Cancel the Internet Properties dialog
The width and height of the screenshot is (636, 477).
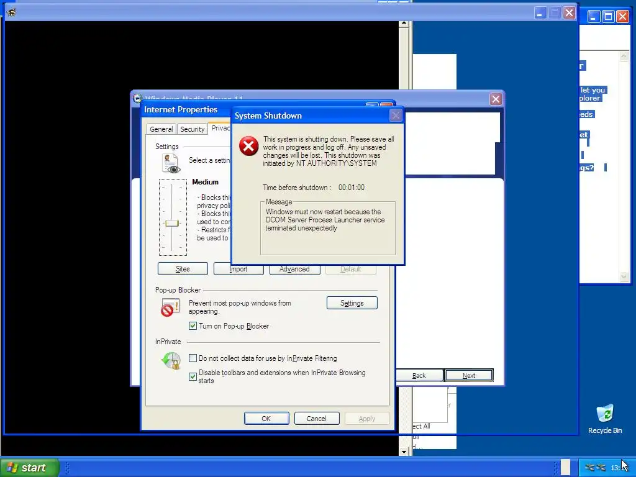316,419
